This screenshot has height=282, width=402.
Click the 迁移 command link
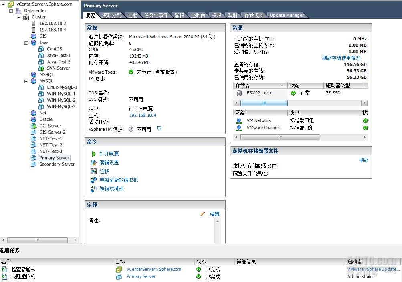[104, 171]
